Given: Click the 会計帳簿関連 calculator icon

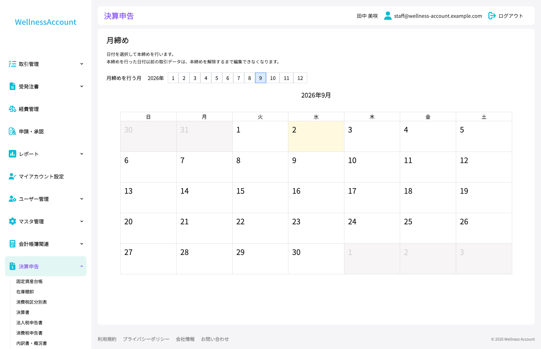Looking at the screenshot, I should (13, 244).
